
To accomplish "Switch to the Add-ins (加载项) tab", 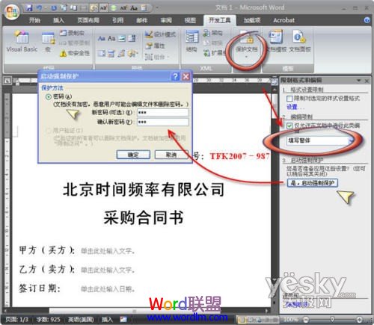I will [x=252, y=20].
